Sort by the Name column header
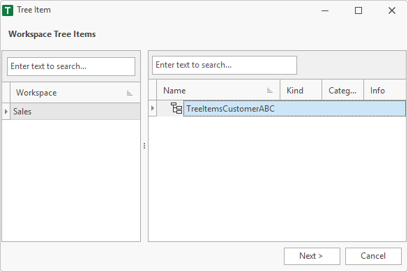 pos(218,91)
